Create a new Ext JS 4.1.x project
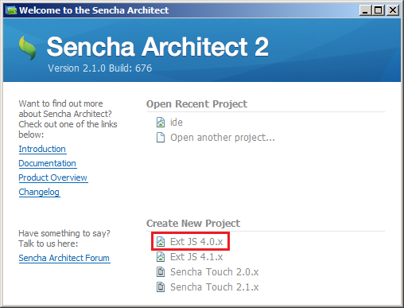Viewport: 404px width, 308px height. coord(196,257)
